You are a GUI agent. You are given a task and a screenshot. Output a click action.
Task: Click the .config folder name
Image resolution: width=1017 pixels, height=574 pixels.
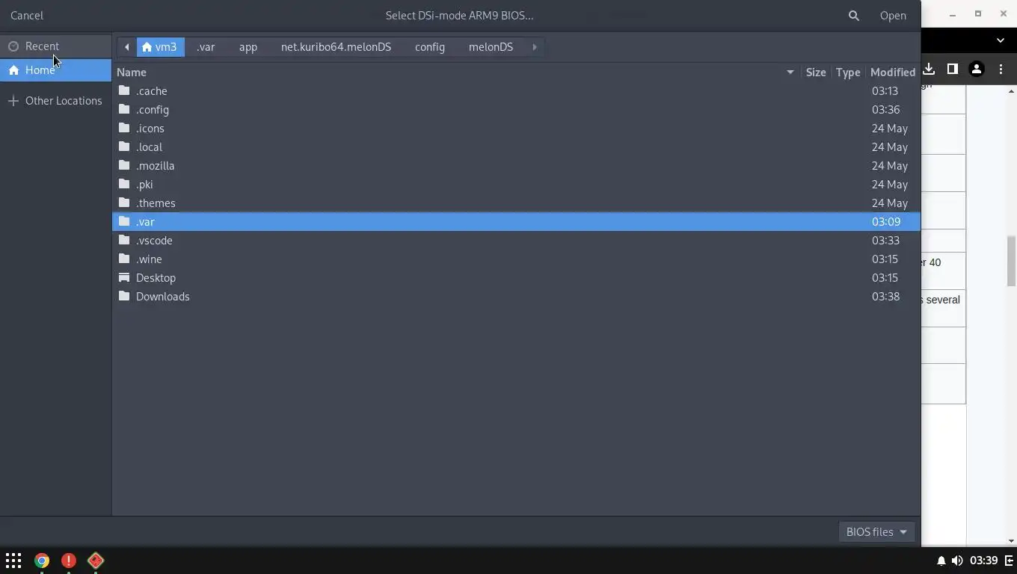point(153,110)
